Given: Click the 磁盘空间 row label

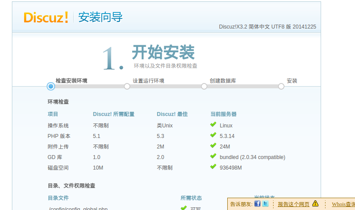Looking at the screenshot, I should [58, 168].
